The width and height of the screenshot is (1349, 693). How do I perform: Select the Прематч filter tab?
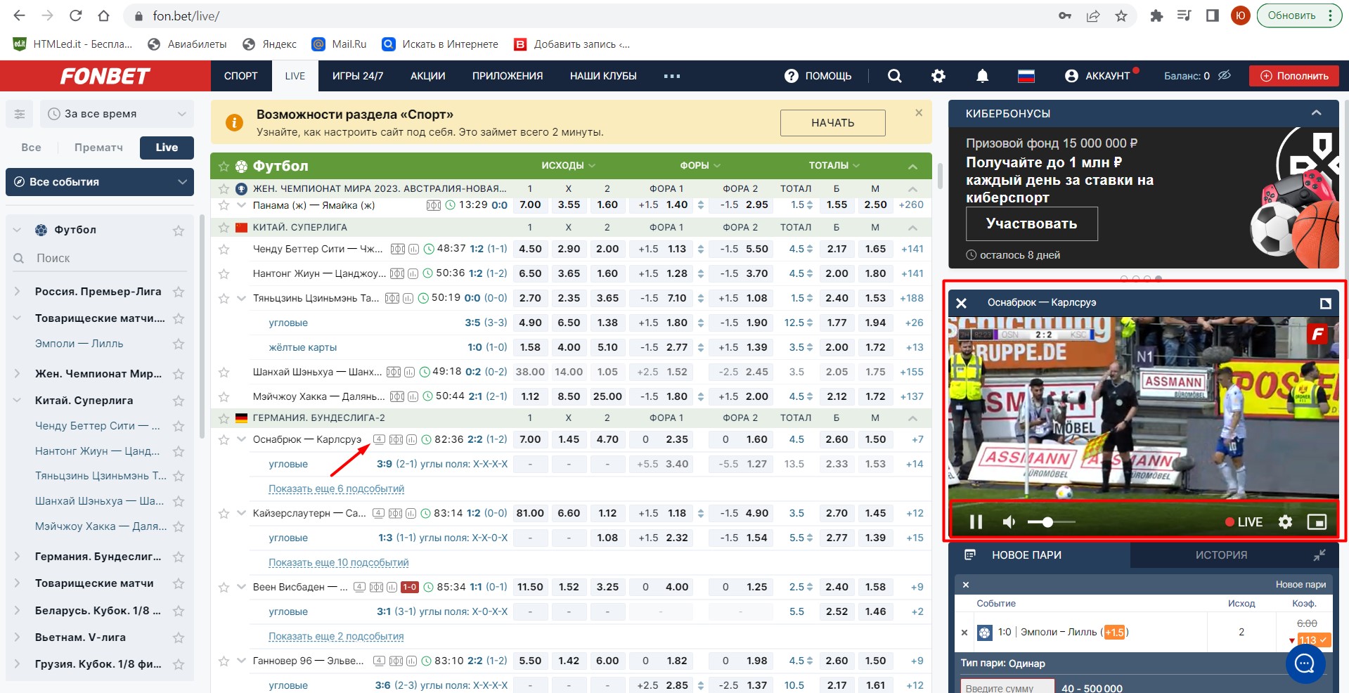pyautogui.click(x=98, y=148)
